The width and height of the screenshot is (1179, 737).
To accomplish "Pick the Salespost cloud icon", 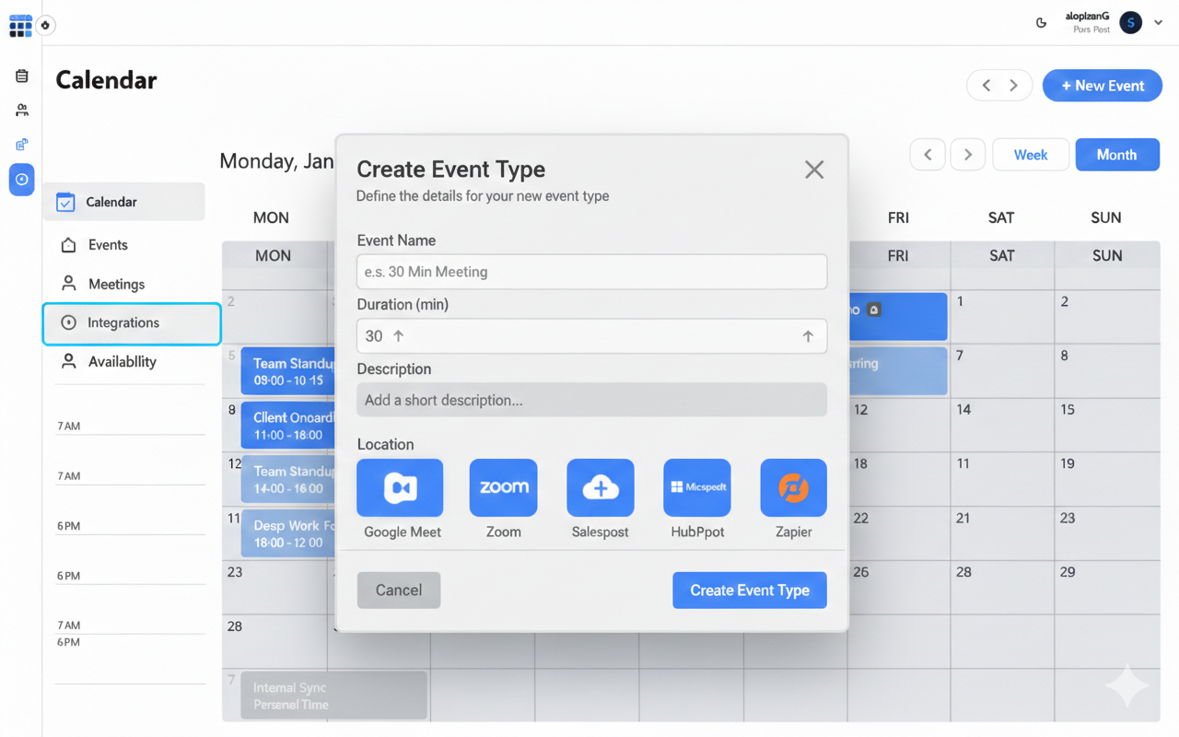I will coord(600,488).
